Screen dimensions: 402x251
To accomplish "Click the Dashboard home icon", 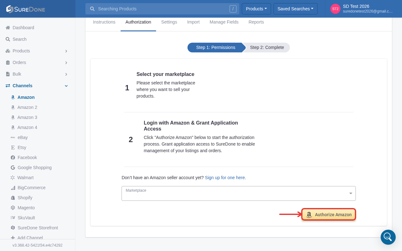I will point(8,28).
